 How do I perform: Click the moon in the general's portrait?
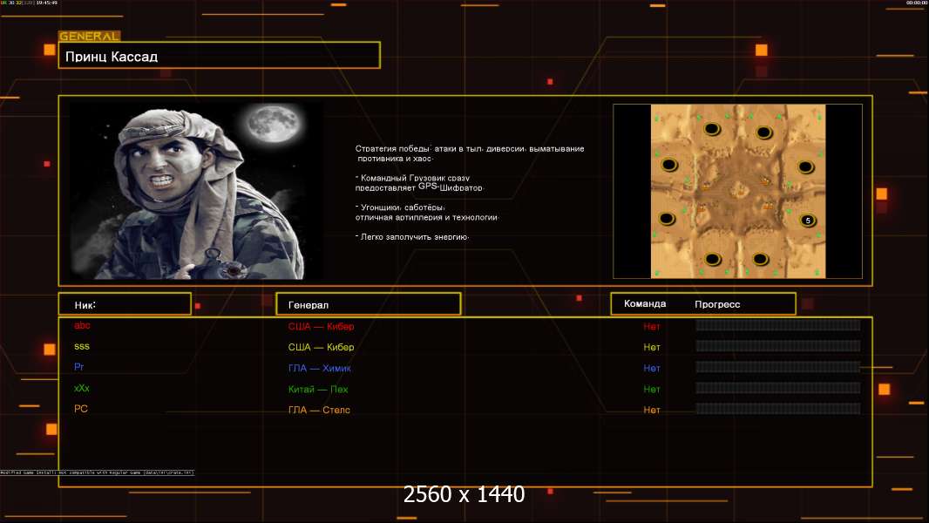click(x=268, y=125)
